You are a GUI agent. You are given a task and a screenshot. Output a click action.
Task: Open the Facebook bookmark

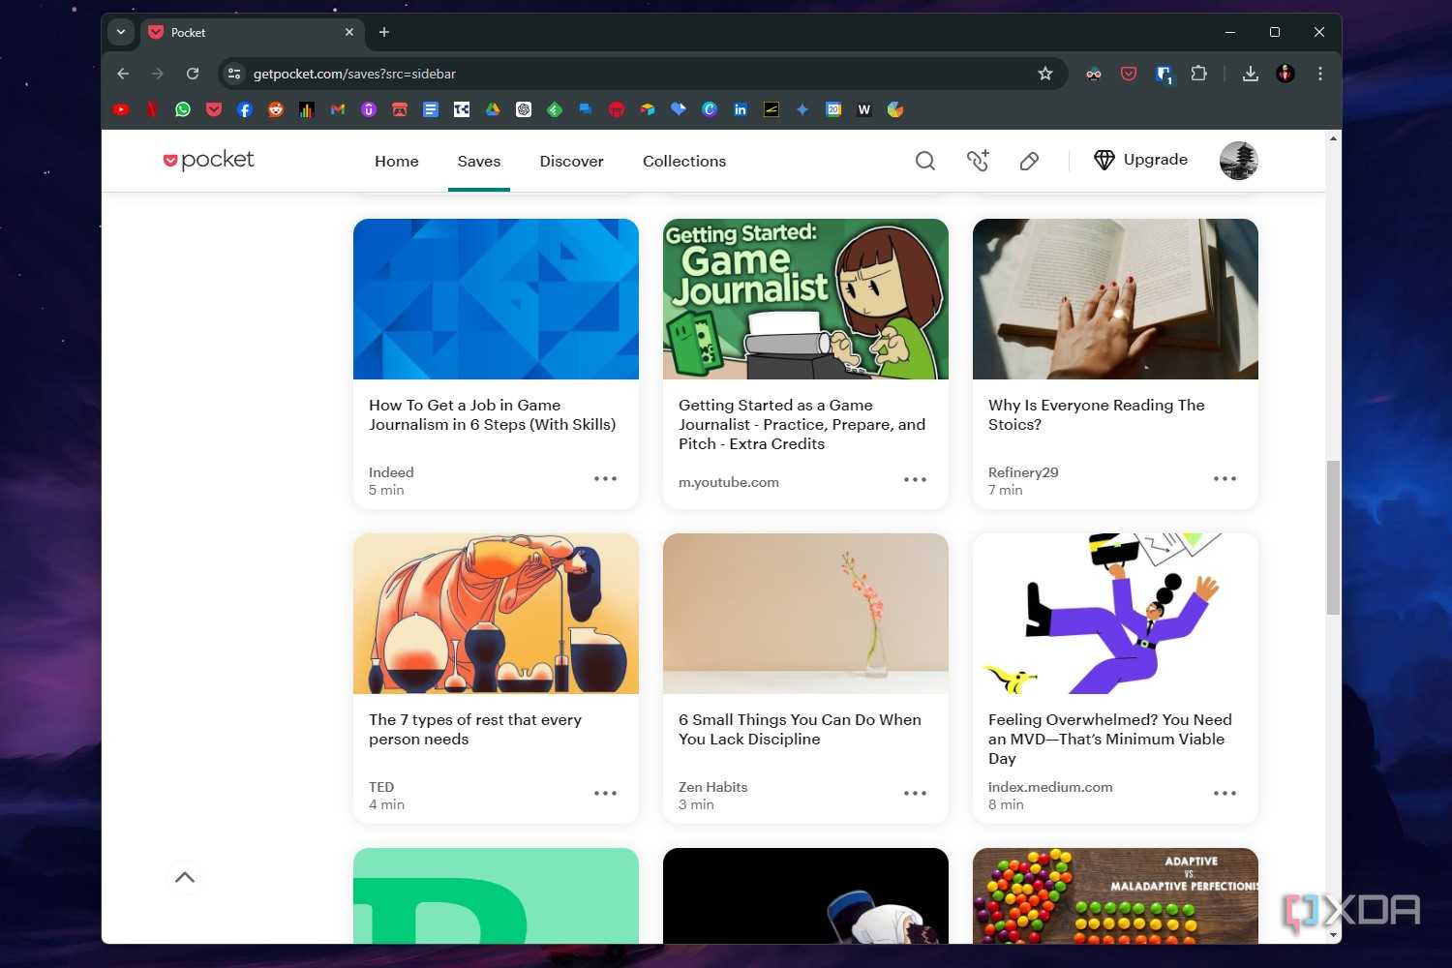click(245, 109)
